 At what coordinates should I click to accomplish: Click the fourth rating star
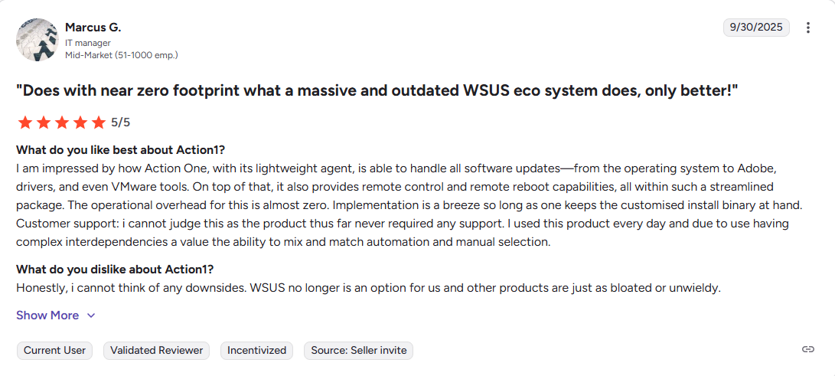click(x=80, y=122)
